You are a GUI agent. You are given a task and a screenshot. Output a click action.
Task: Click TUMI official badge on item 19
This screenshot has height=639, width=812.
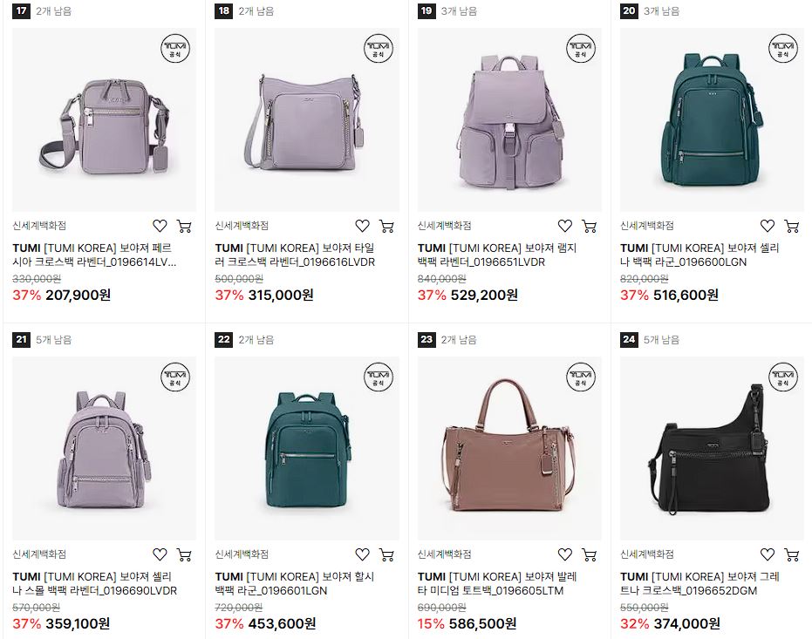tap(581, 48)
